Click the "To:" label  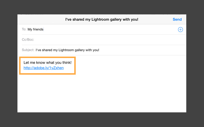coord(24,29)
